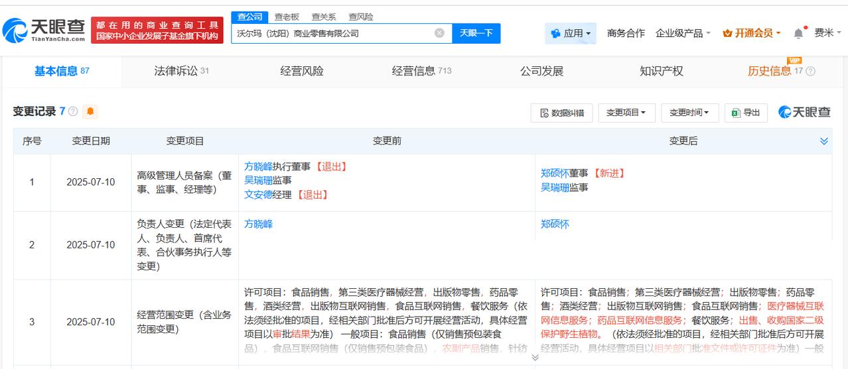Image resolution: width=848 pixels, height=369 pixels.
Task: Open the notification bell in header
Action: coord(798,33)
